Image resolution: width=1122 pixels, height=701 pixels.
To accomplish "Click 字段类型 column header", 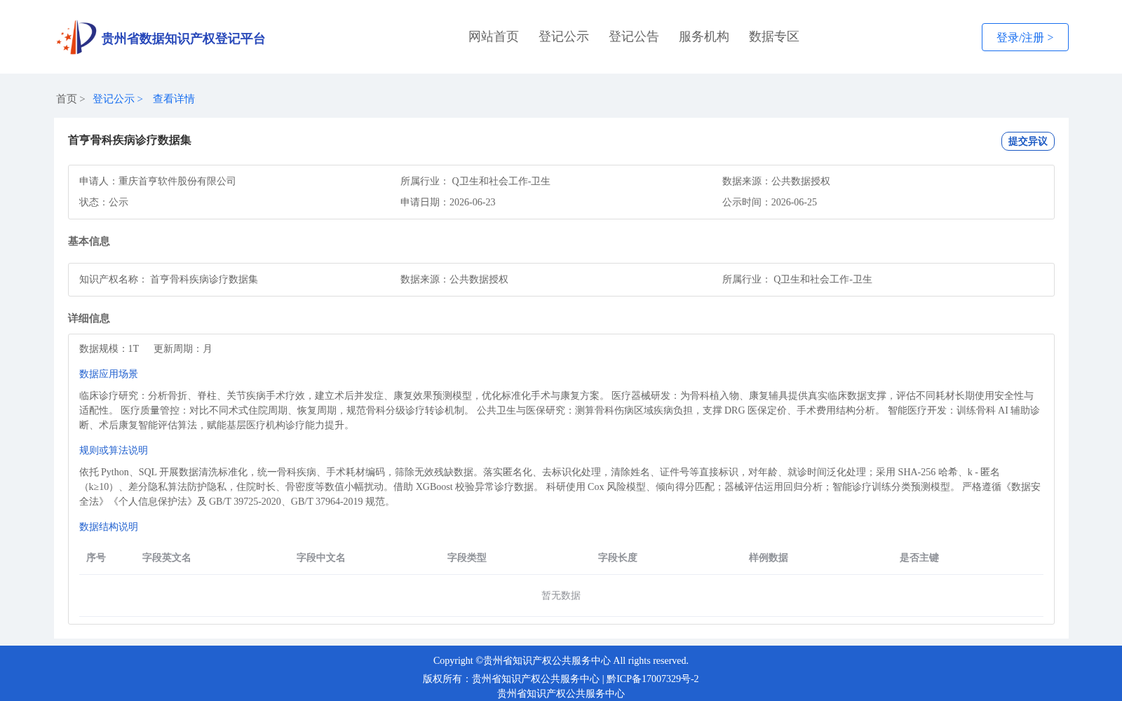I will pyautogui.click(x=467, y=557).
